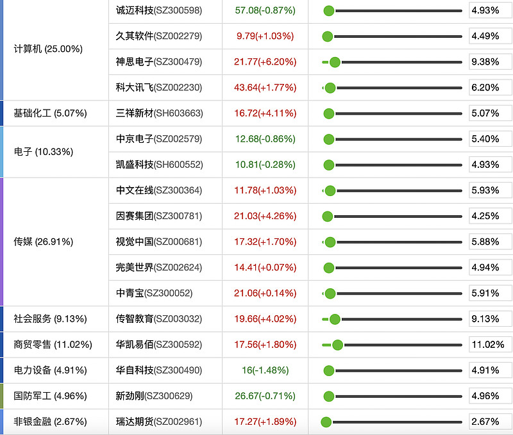The width and height of the screenshot is (513, 435).
Task: Click the 4.93% weight field for 诚迈科技
Action: pyautogui.click(x=490, y=10)
